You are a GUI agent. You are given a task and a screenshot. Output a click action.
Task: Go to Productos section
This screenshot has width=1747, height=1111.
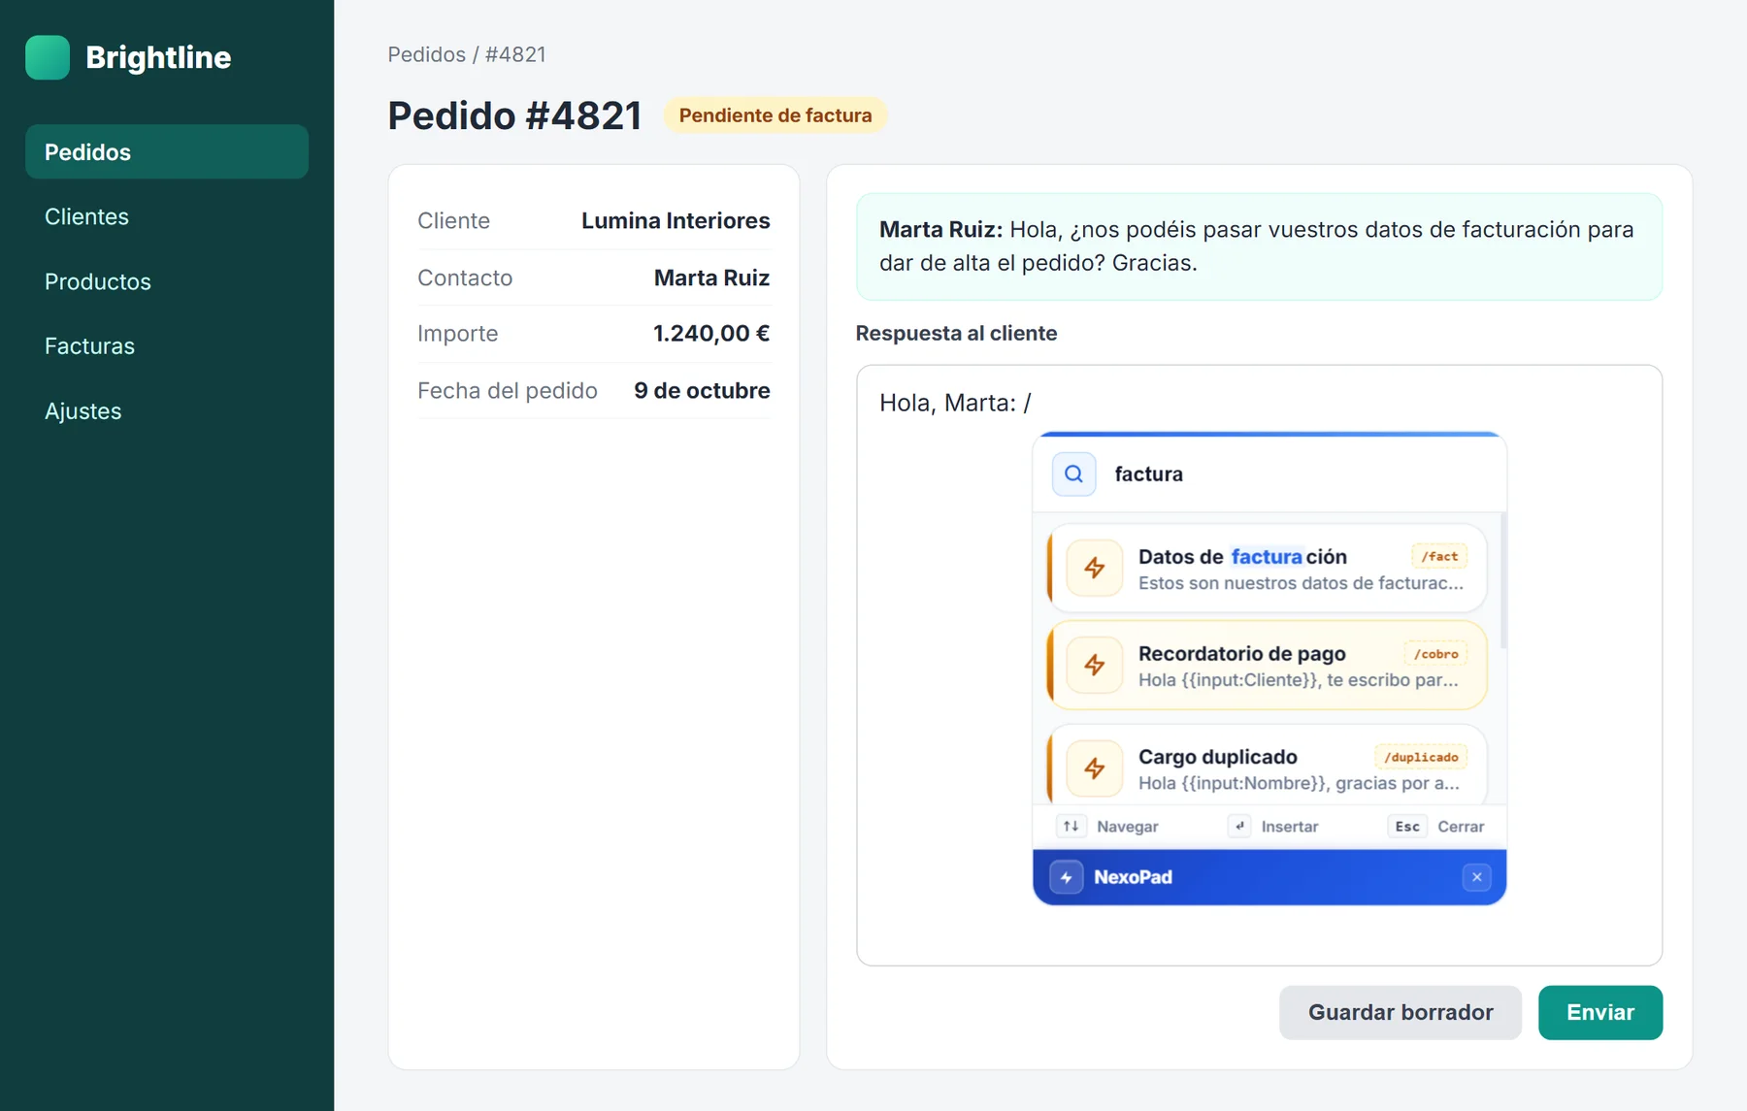pyautogui.click(x=167, y=281)
